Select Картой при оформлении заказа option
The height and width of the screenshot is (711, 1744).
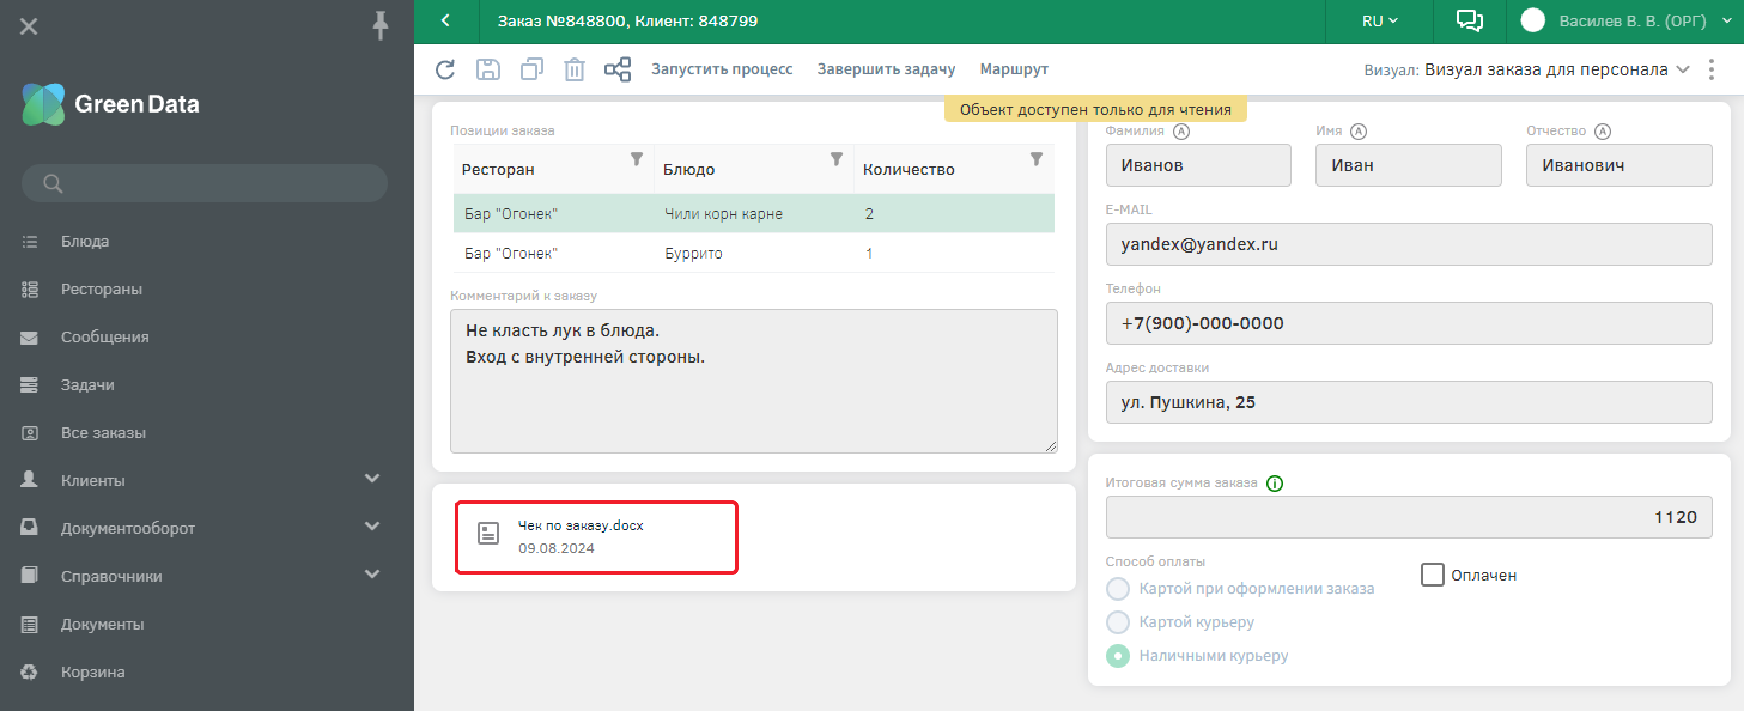pyautogui.click(x=1118, y=588)
